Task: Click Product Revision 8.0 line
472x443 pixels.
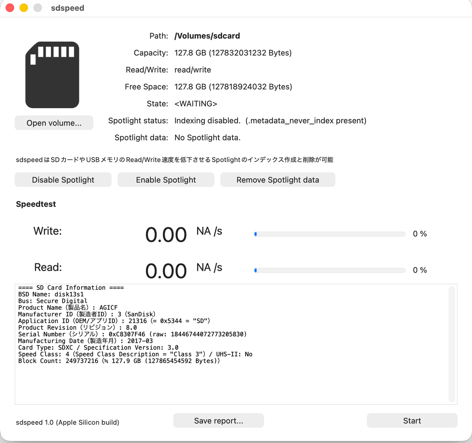Action: 77,328
